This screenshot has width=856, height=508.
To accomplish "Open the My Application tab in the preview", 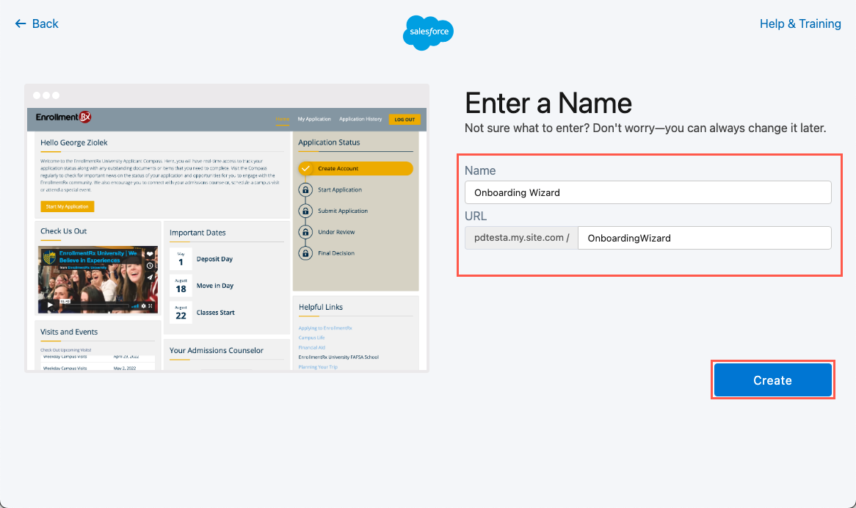I will click(314, 119).
